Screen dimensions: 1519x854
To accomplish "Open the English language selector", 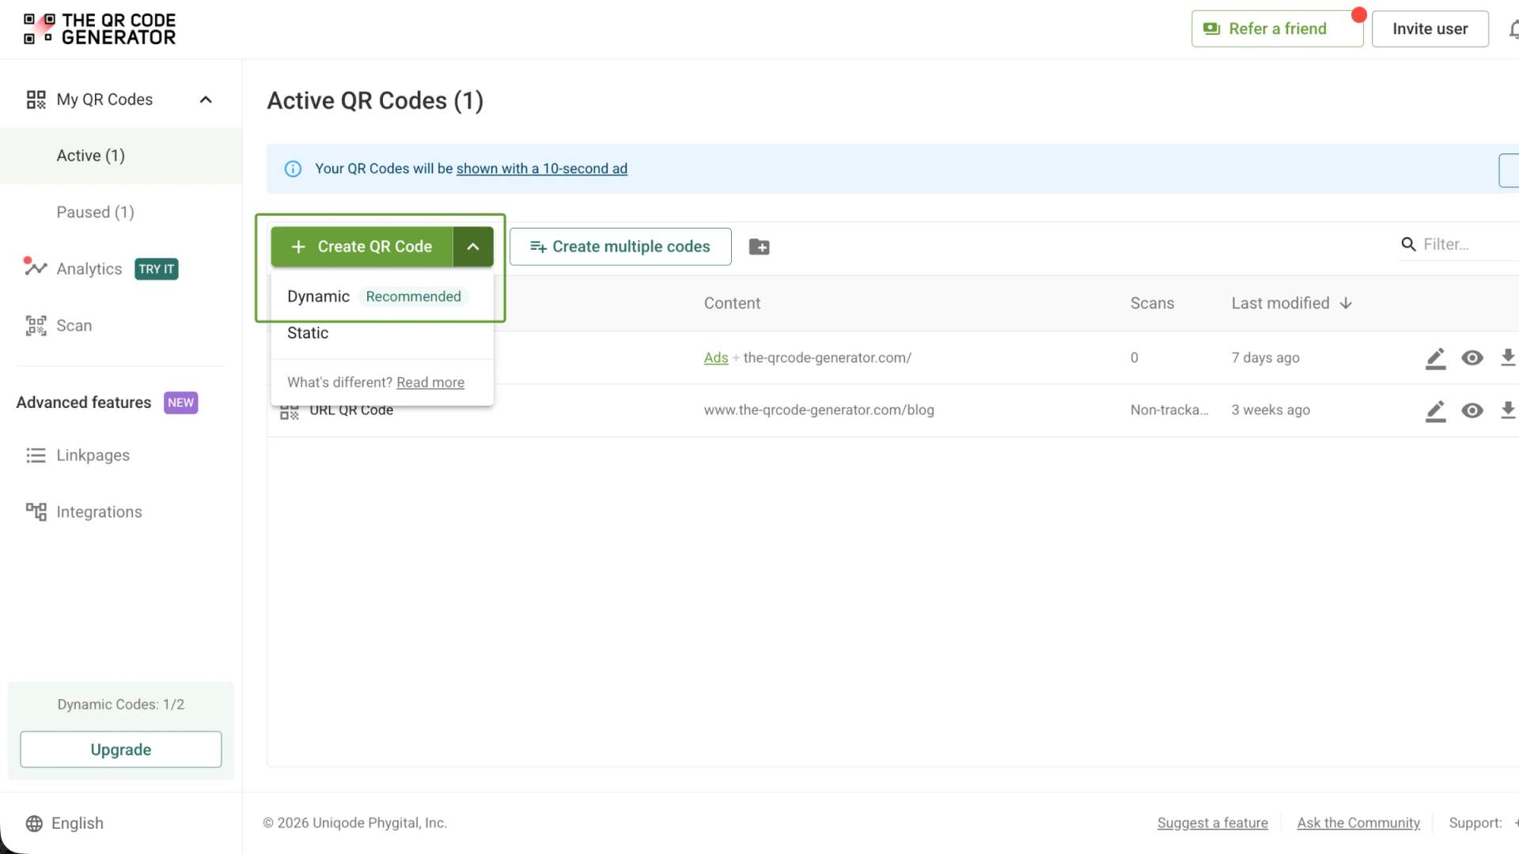I will pos(78,823).
